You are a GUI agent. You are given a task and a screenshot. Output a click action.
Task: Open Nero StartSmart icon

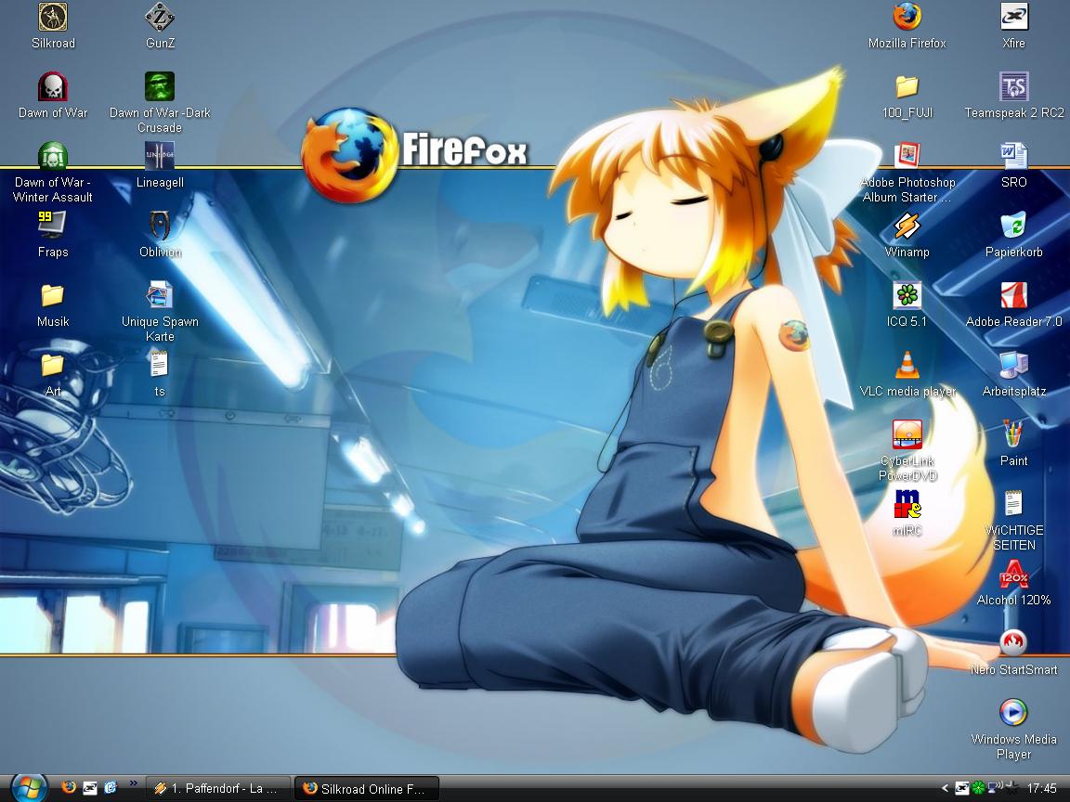(x=1013, y=644)
